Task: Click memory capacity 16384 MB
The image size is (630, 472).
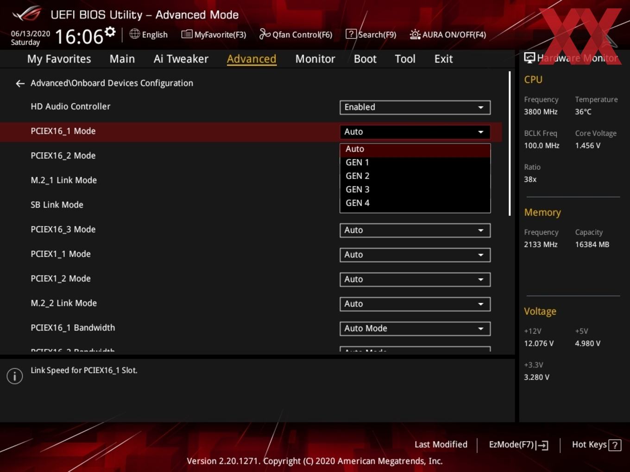Action: tap(592, 245)
